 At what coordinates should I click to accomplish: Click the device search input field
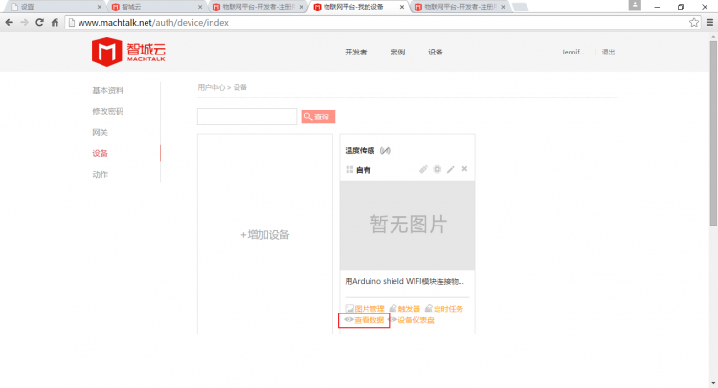[247, 117]
